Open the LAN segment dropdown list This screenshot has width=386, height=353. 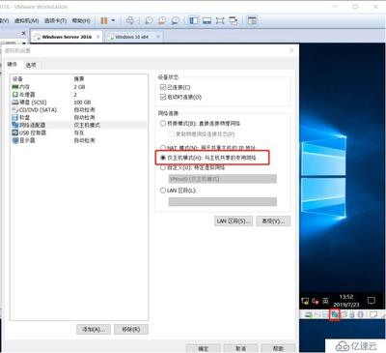[x=223, y=201]
